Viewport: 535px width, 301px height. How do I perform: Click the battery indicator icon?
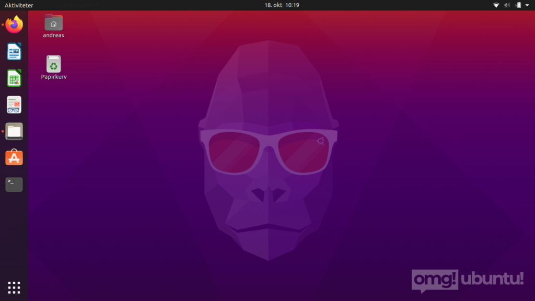click(519, 5)
